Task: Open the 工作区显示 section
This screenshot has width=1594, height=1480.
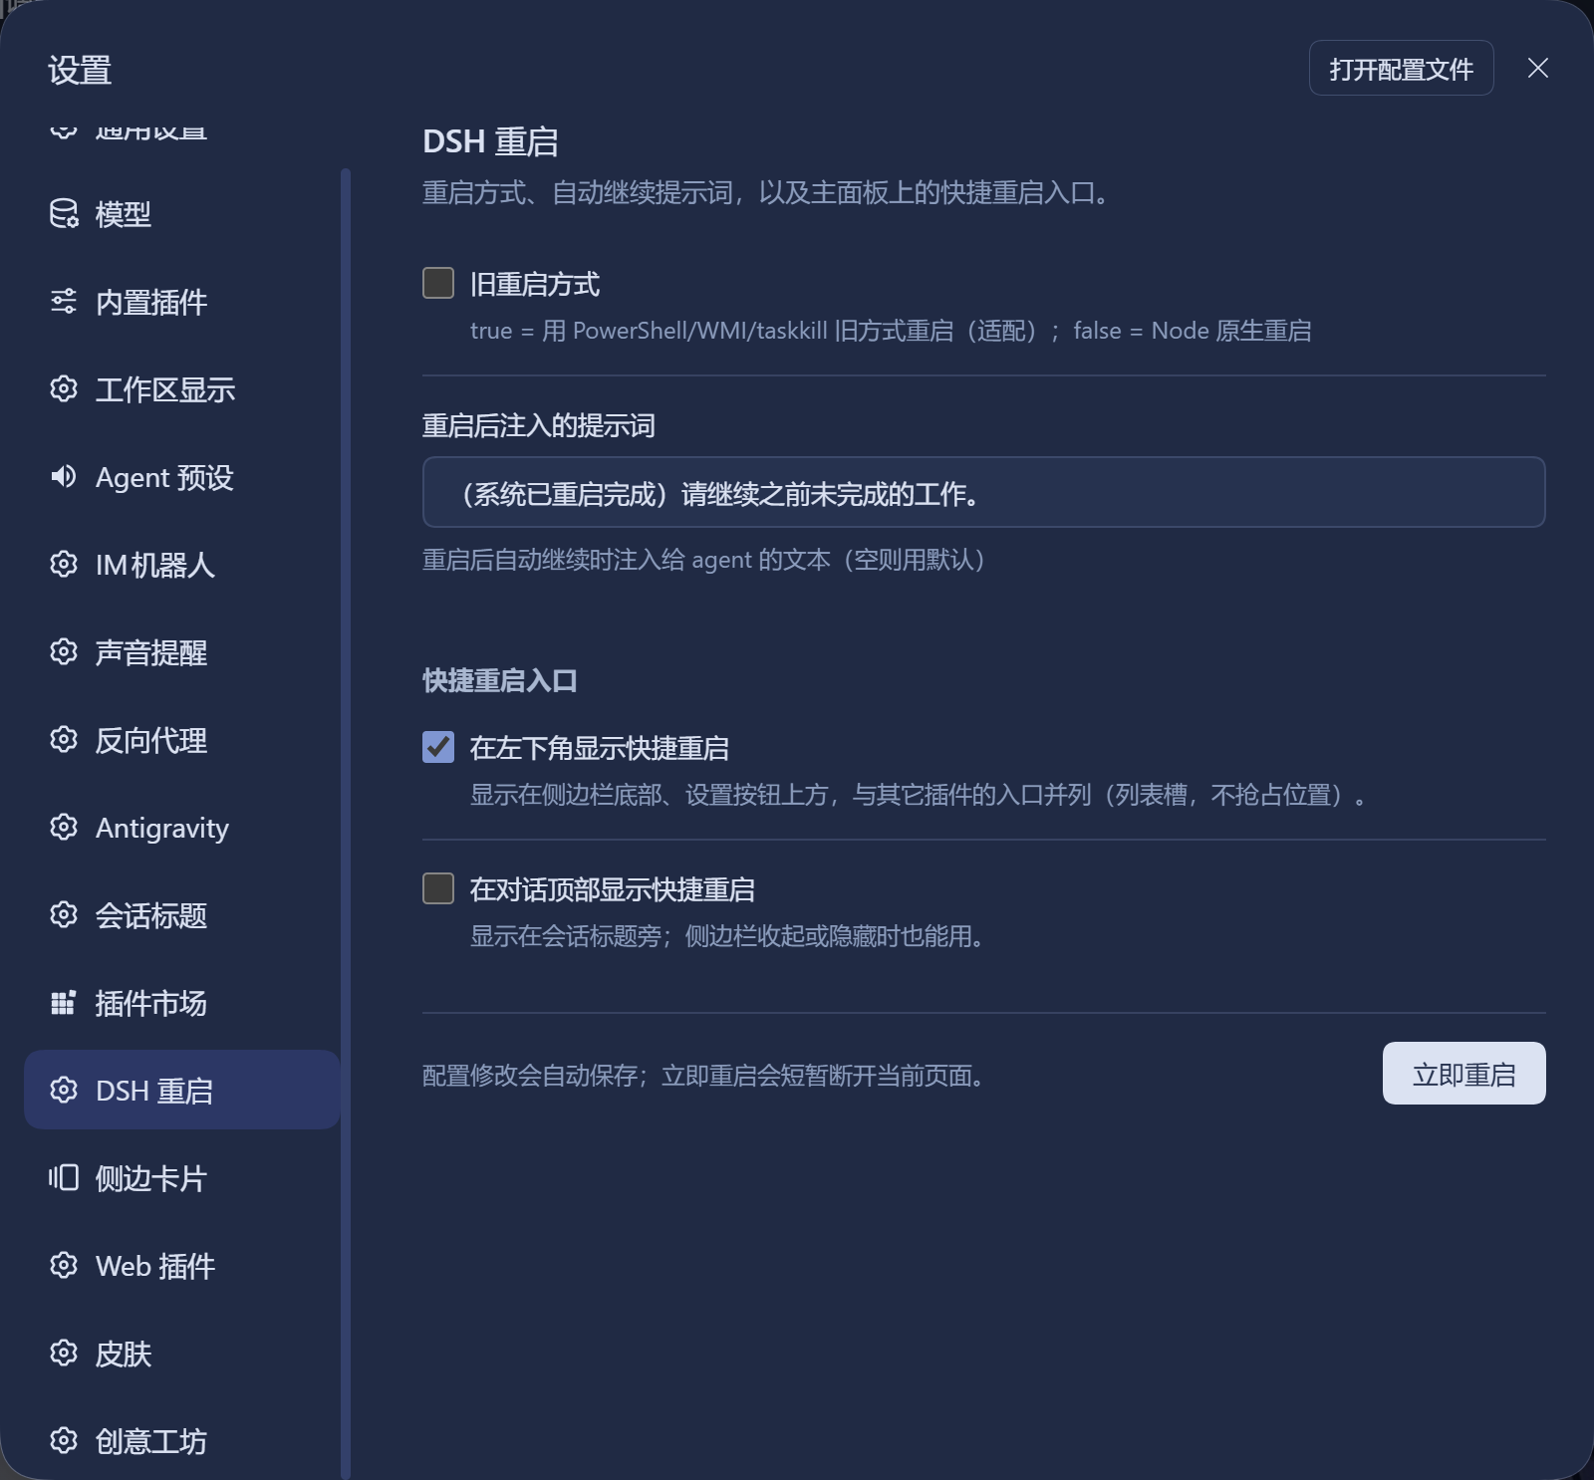Action: [181, 388]
